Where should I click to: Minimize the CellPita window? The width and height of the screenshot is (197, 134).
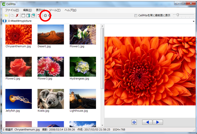point(177,3)
